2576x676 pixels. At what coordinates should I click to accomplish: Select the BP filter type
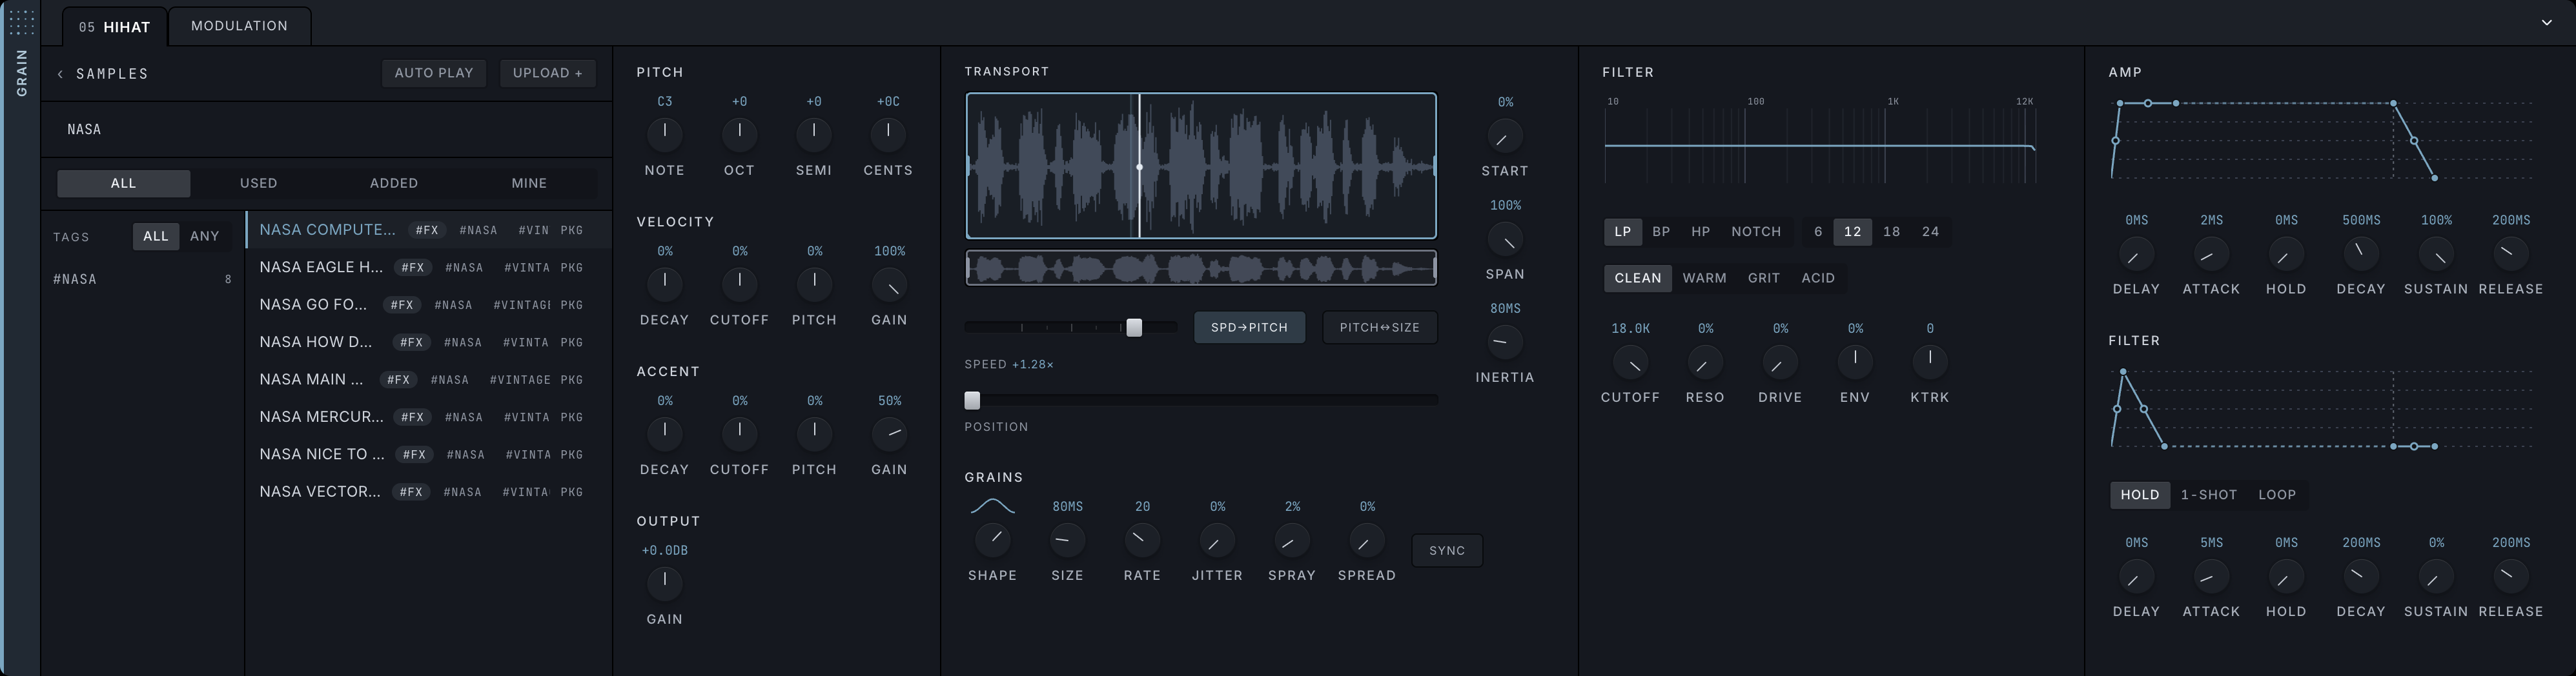coord(1661,232)
